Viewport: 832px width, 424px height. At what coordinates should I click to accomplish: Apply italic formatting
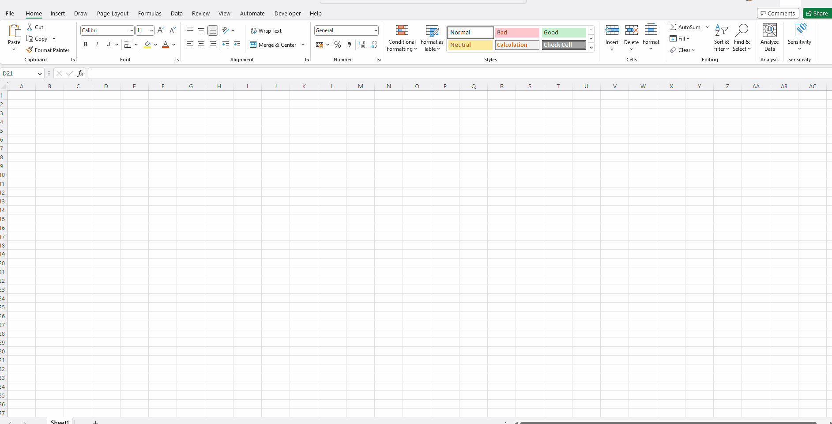coord(97,44)
